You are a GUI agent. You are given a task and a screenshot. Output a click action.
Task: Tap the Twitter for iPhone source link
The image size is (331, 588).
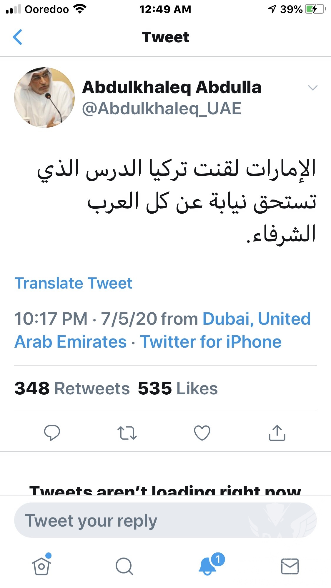[211, 342]
